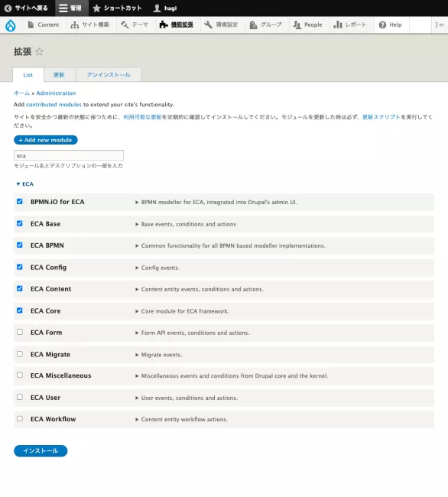Open the 更新スクリプト link
The width and height of the screenshot is (448, 497).
pos(381,117)
